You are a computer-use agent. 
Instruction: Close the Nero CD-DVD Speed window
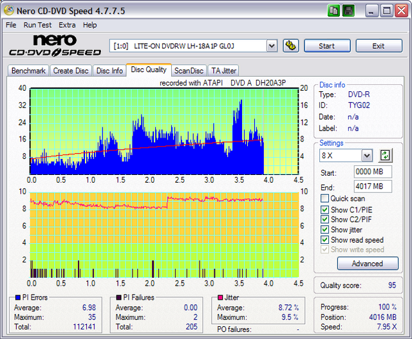402,11
